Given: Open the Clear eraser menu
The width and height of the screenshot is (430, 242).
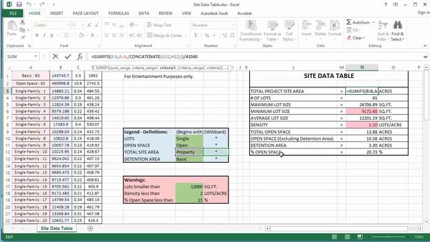Looking at the screenshot, I should (x=355, y=38).
